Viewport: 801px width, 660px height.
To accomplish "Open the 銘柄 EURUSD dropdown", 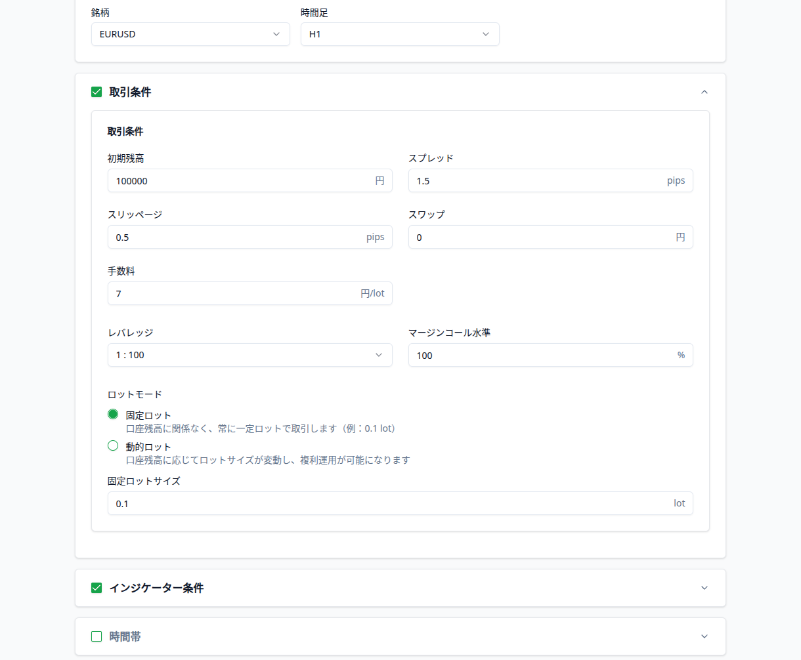I will point(190,34).
